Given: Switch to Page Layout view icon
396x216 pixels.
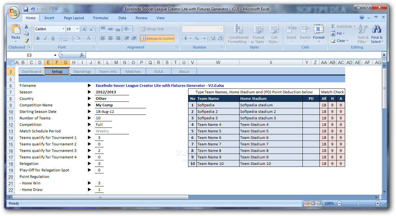Looking at the screenshot, I should pyautogui.click(x=313, y=203).
